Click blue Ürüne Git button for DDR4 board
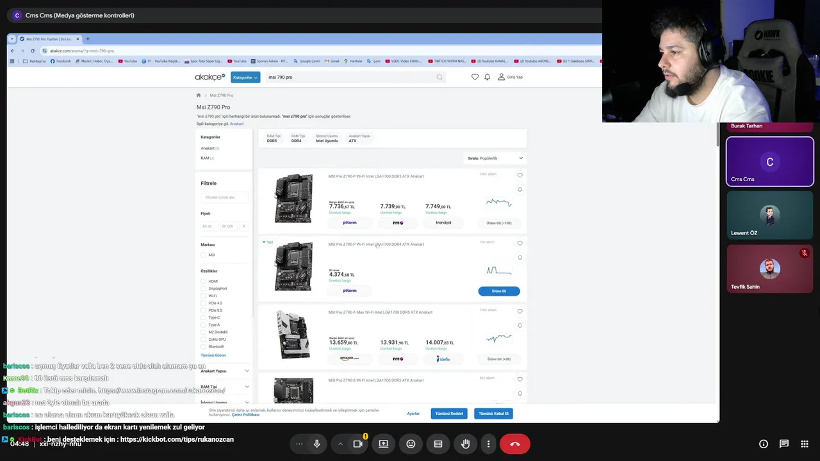The image size is (820, 461). pyautogui.click(x=499, y=291)
